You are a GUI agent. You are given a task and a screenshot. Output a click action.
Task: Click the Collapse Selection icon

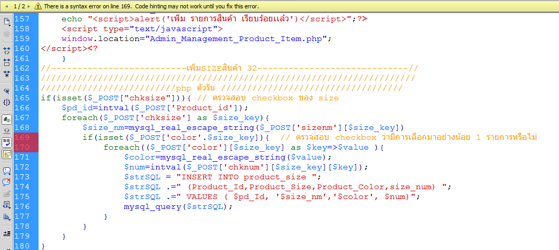click(x=7, y=63)
